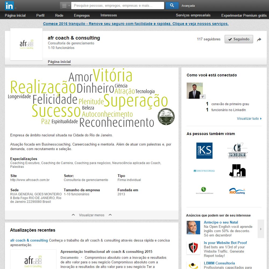Screen dimensions: 269x269
Task: Click the Fundada em 2013 value
Action: pos(121,194)
